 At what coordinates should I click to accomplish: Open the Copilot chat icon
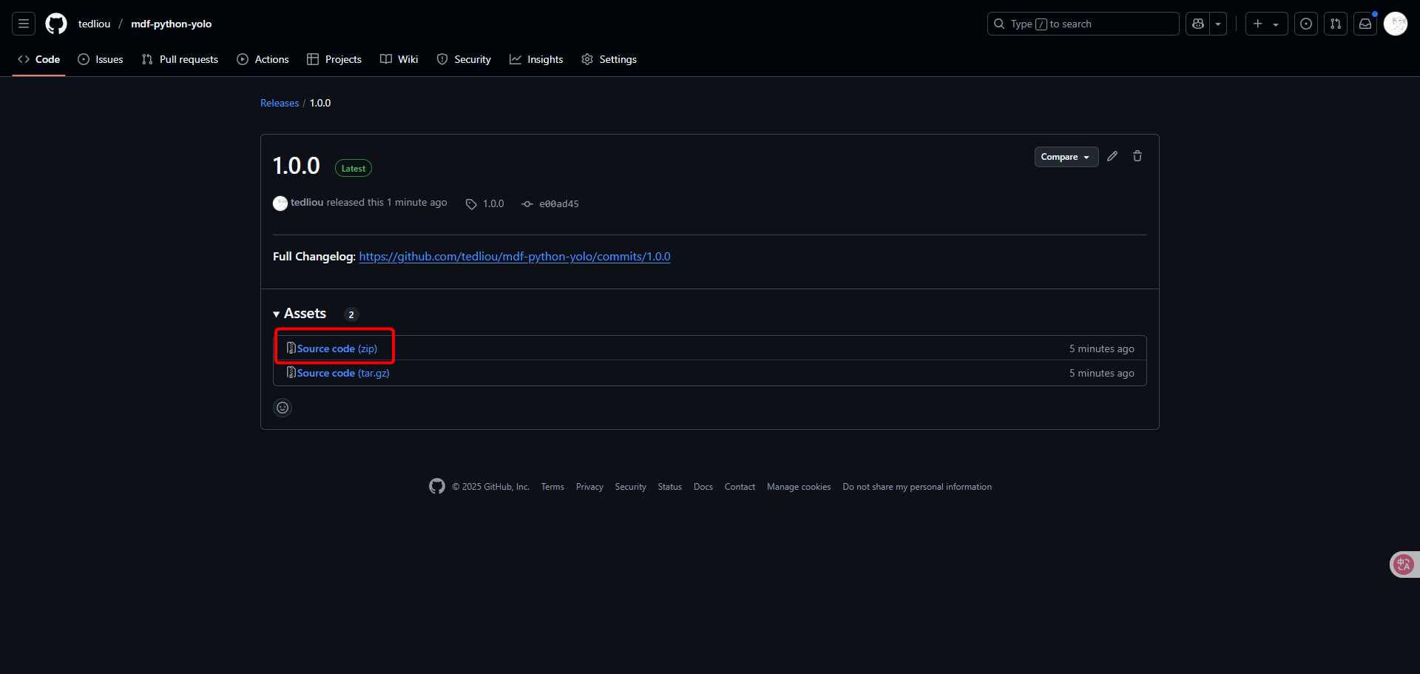coord(1198,24)
